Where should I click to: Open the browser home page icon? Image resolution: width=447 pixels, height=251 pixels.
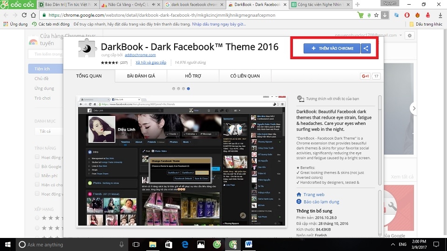pos(34,15)
